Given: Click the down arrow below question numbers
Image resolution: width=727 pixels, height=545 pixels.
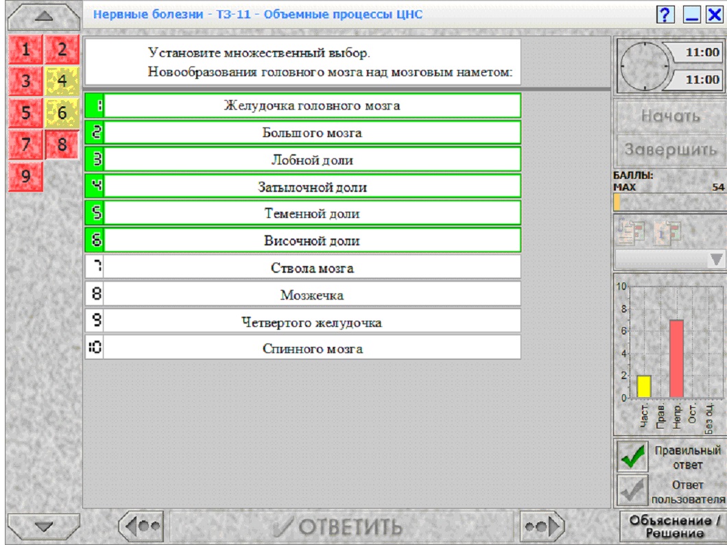Looking at the screenshot, I should (44, 526).
